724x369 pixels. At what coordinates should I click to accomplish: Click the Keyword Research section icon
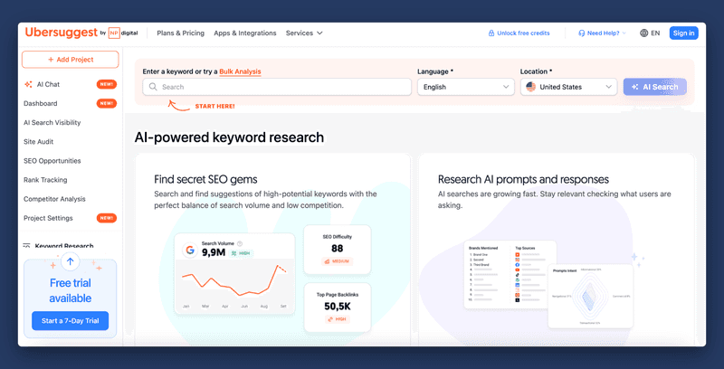(x=27, y=246)
